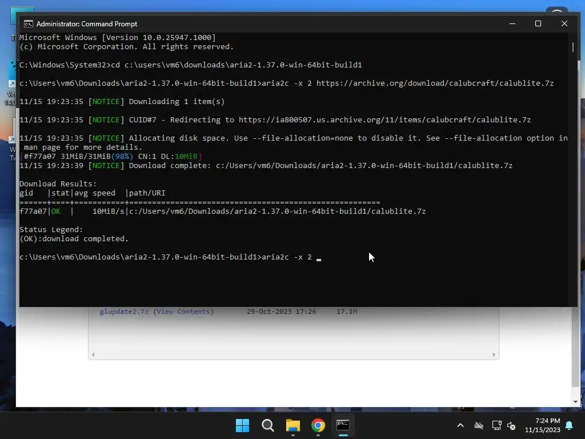This screenshot has width=585, height=439.
Task: Open the Windows Start menu
Action: 242,425
